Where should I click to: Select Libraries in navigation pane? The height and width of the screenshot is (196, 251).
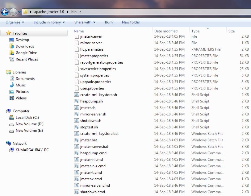(x=19, y=72)
